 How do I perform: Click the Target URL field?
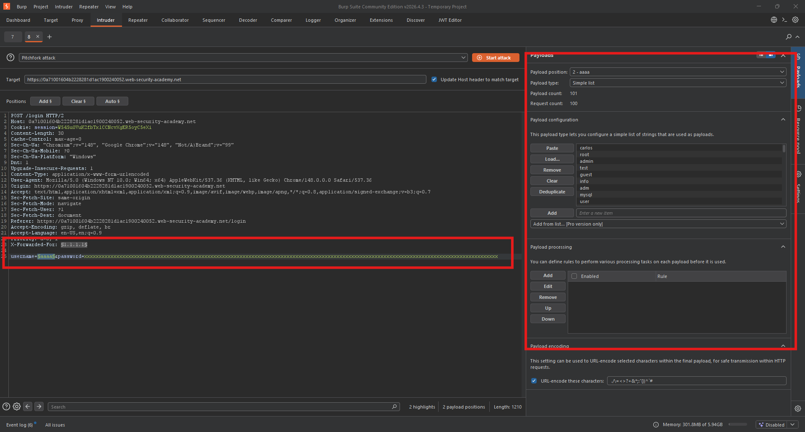225,80
